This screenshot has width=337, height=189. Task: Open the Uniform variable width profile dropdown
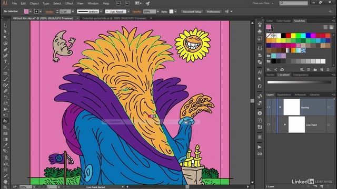click(101, 12)
